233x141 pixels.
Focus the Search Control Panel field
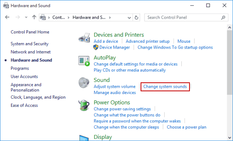186,17
